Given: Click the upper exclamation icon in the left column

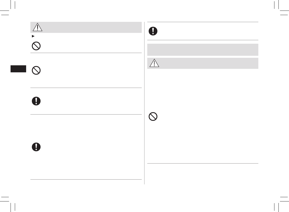Looking at the screenshot, I should (36, 101).
